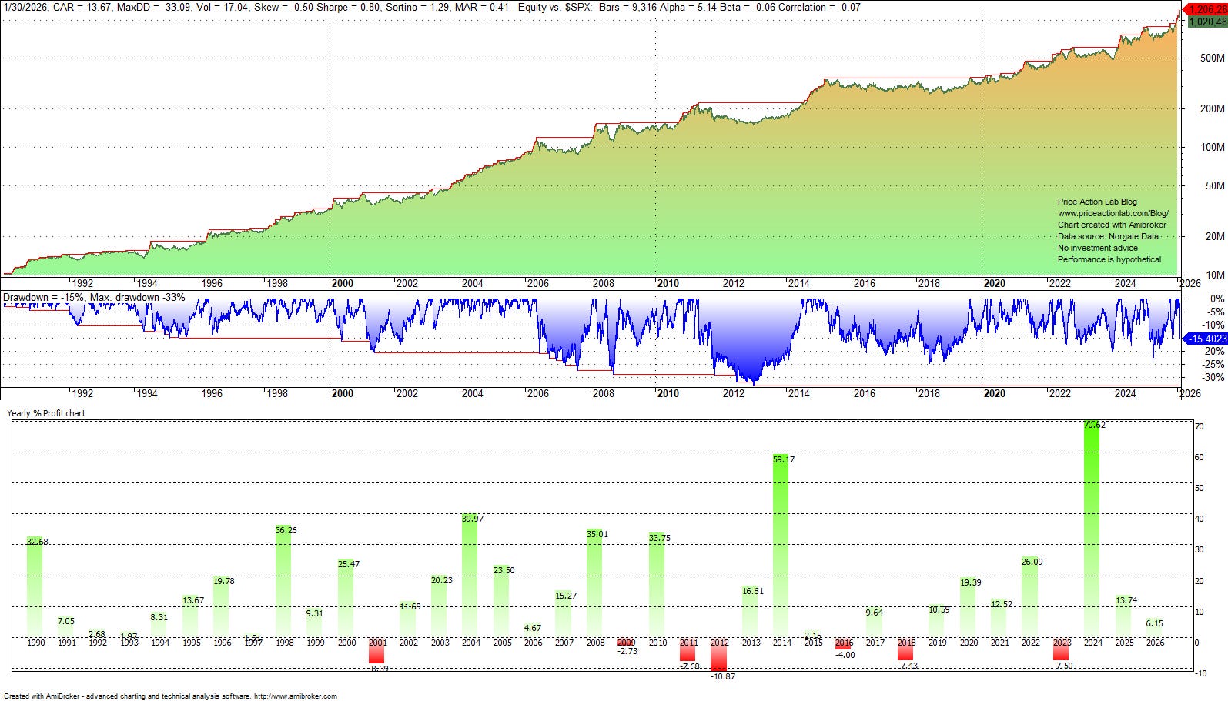The image size is (1228, 701).
Task: Click the -30% drawdown axis label
Action: tap(1213, 377)
